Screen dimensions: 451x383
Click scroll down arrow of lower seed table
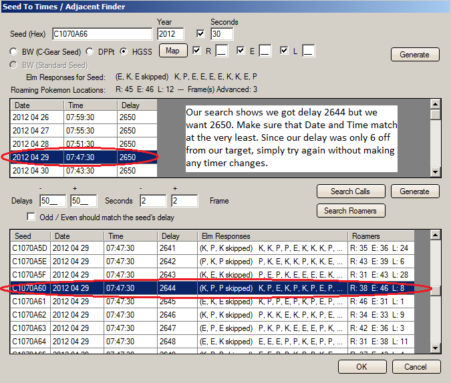(436, 348)
